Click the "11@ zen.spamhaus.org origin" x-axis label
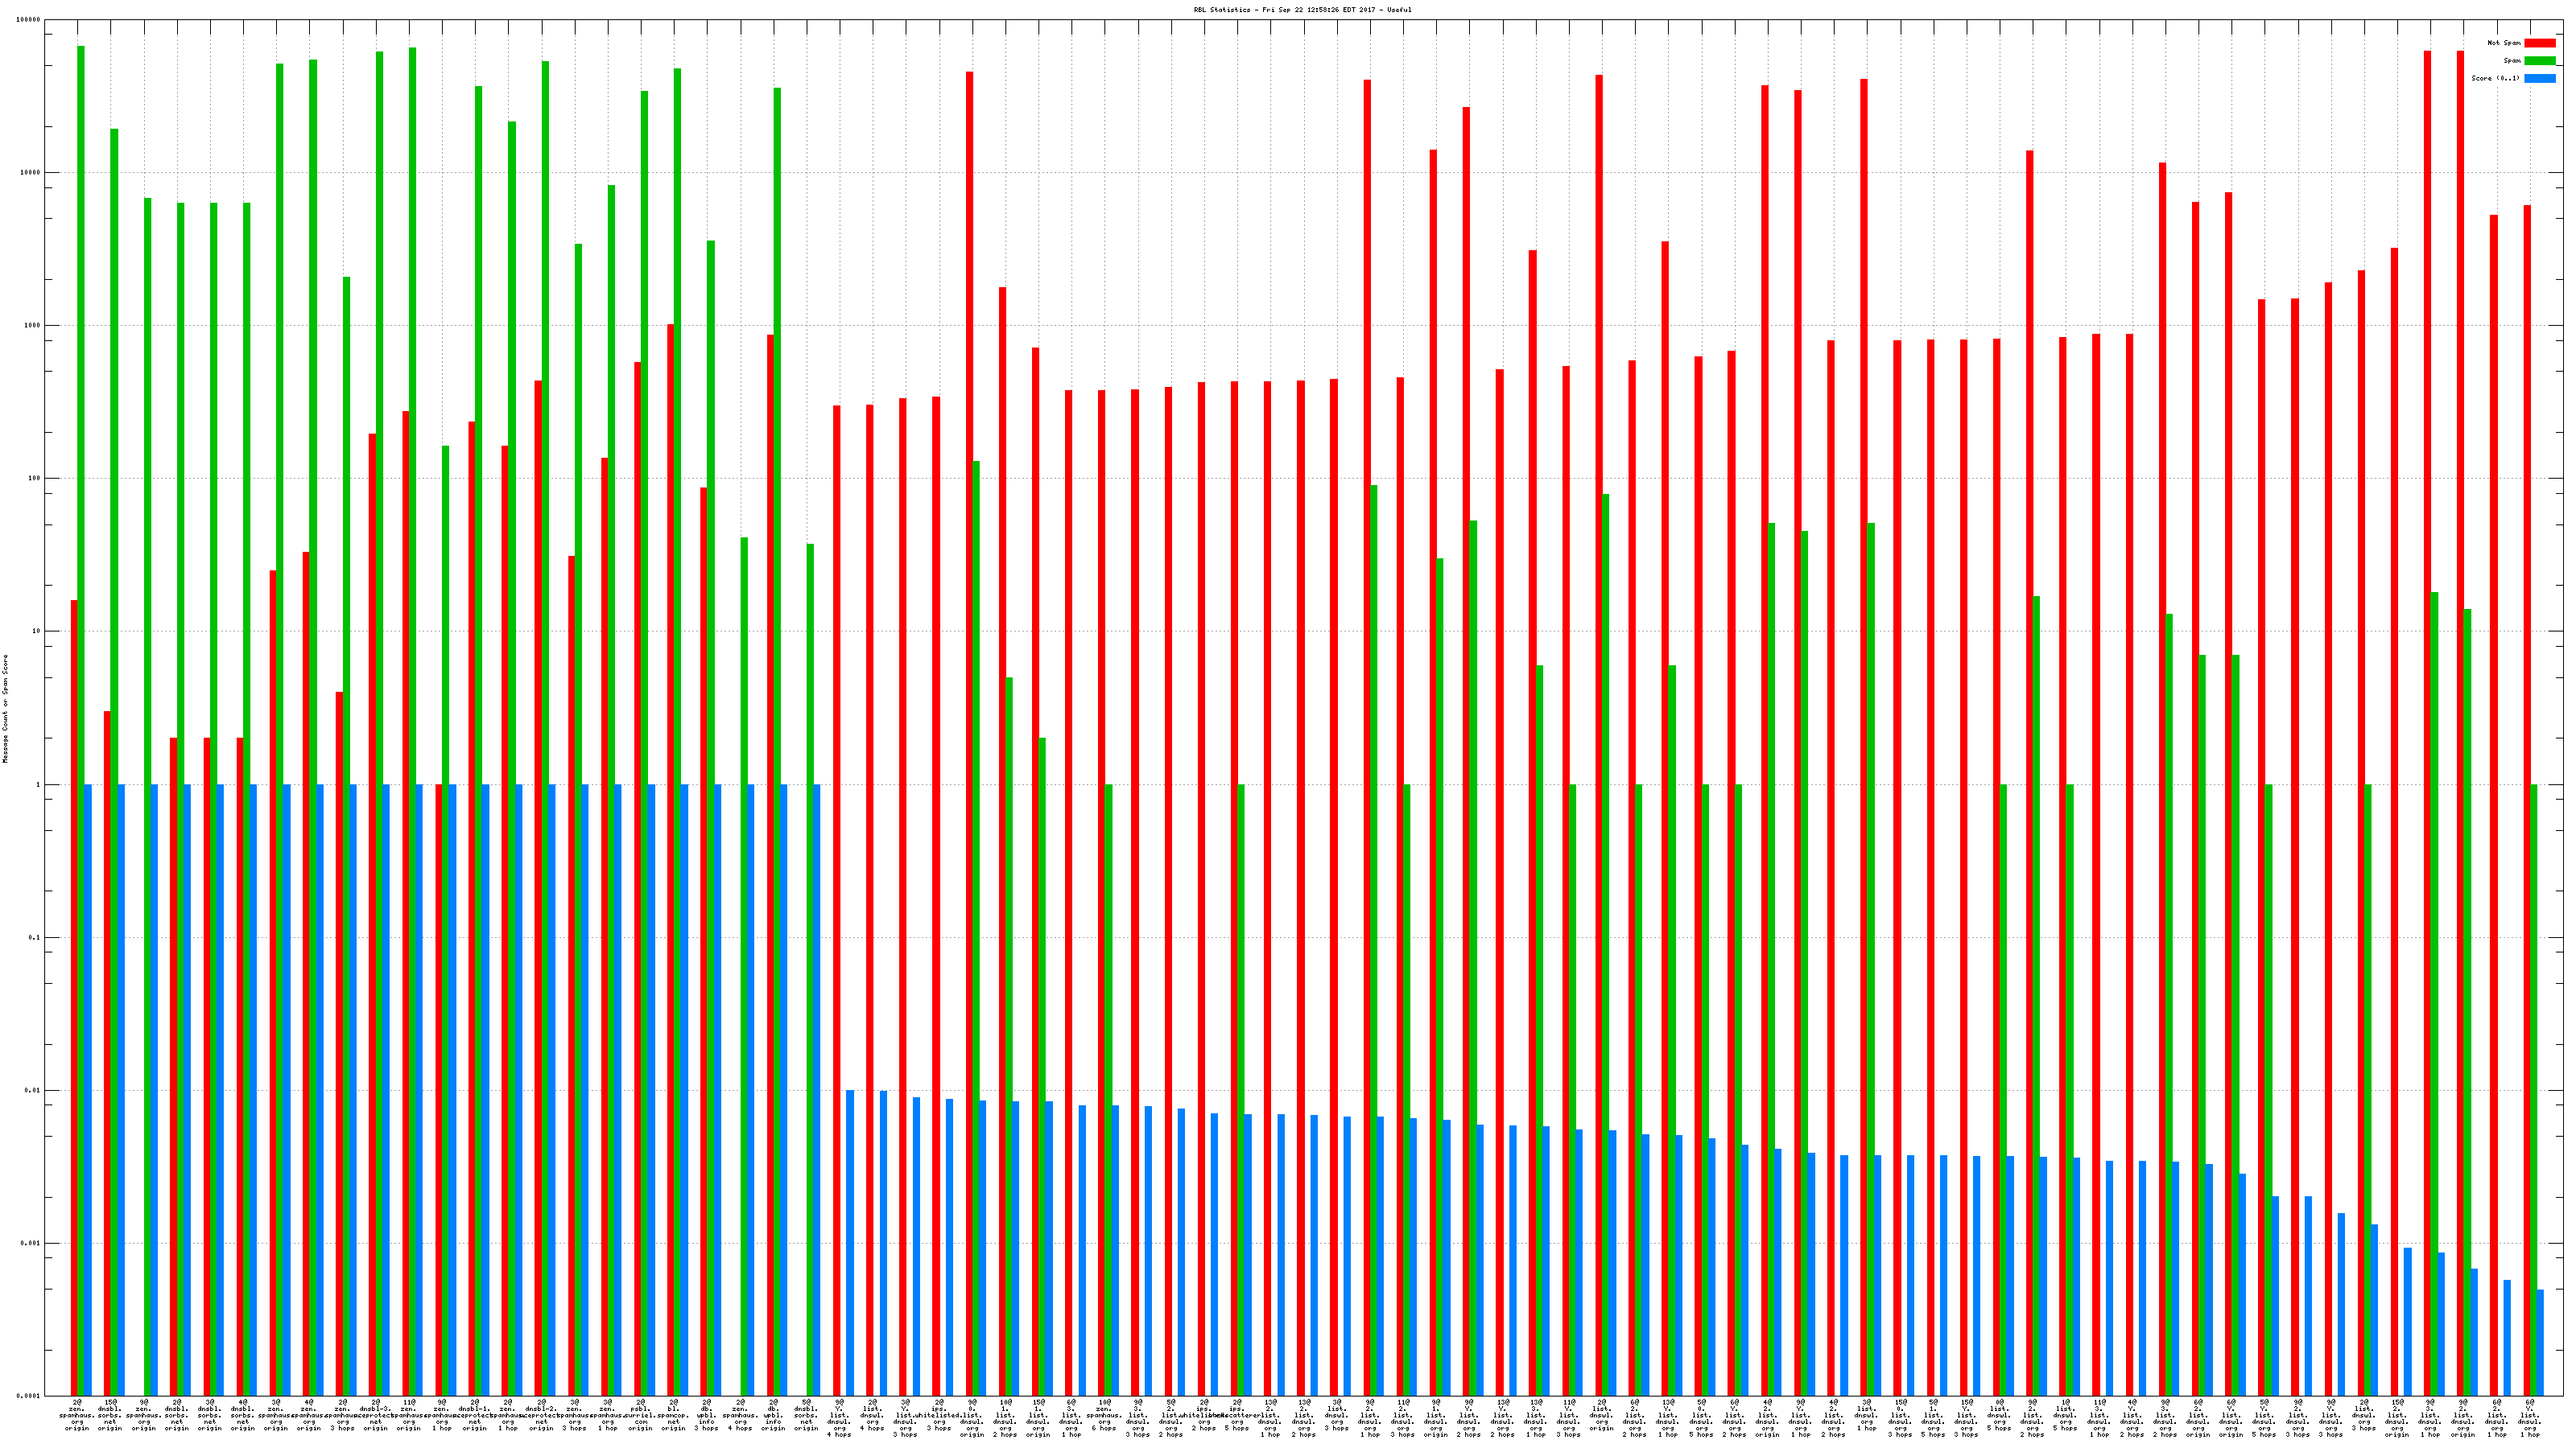Viewport: 2576px width, 1448px height. (x=409, y=1415)
